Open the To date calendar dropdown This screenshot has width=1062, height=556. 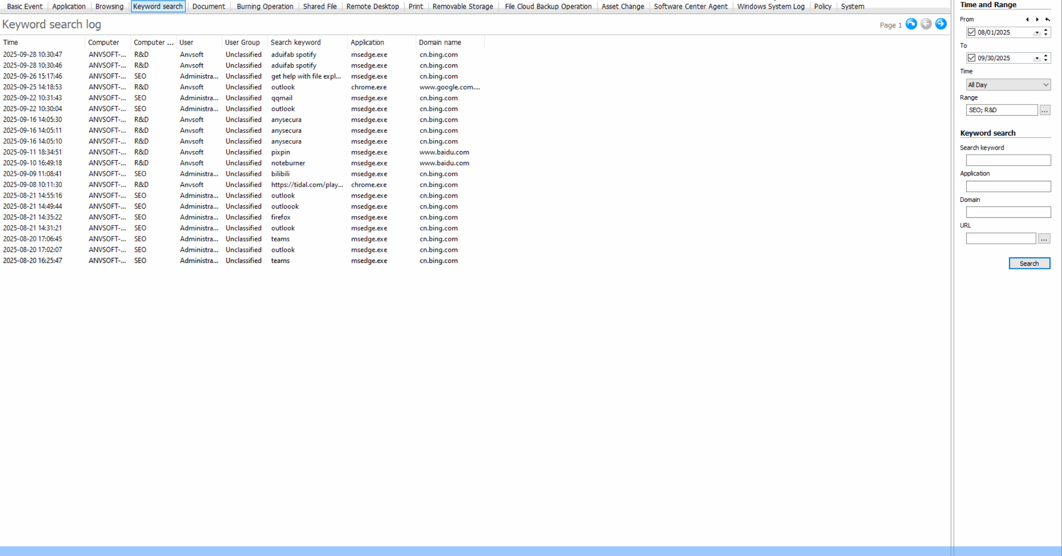(x=1037, y=58)
